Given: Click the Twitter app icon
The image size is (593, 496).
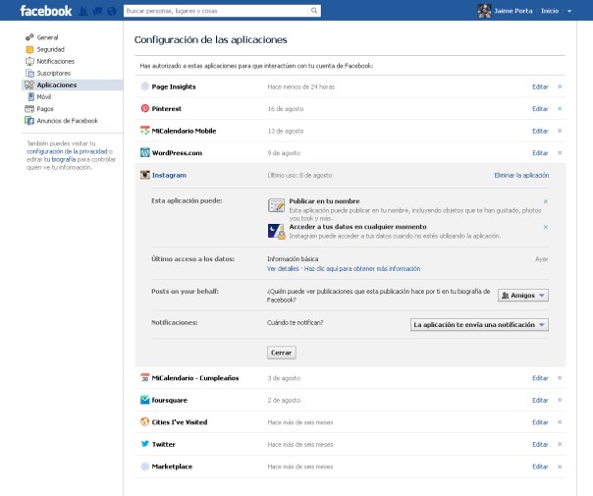Looking at the screenshot, I should click(x=144, y=444).
